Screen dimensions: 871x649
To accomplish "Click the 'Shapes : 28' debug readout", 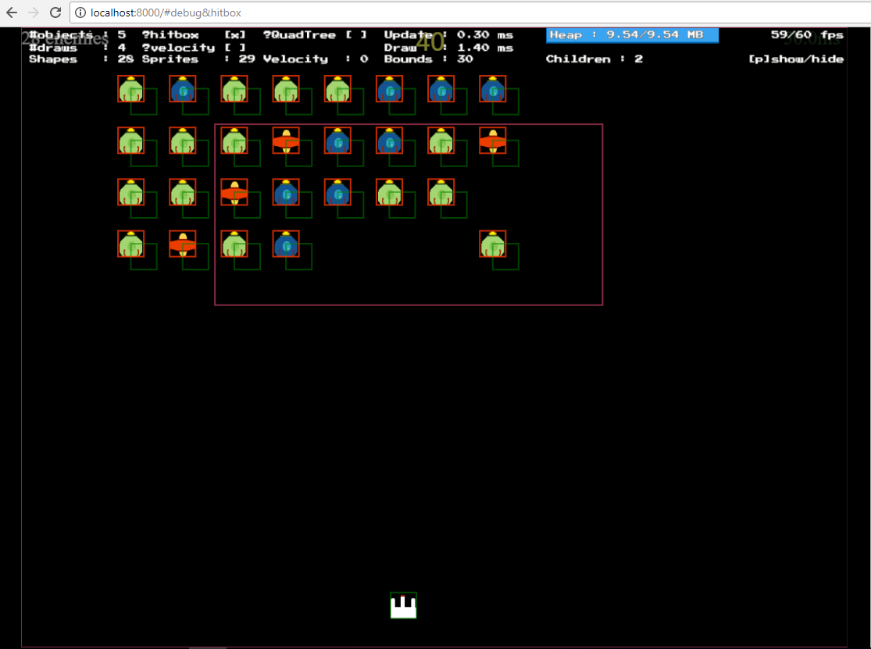I will coord(82,59).
